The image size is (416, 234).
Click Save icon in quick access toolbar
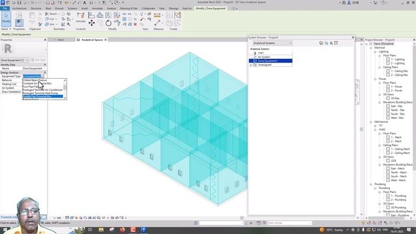click(19, 3)
